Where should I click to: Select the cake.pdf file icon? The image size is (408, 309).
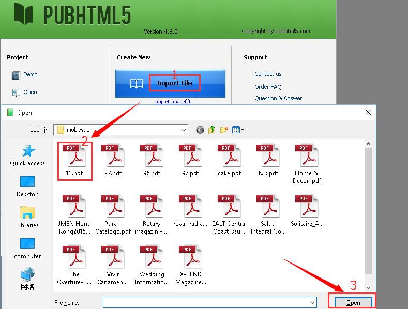pyautogui.click(x=229, y=156)
